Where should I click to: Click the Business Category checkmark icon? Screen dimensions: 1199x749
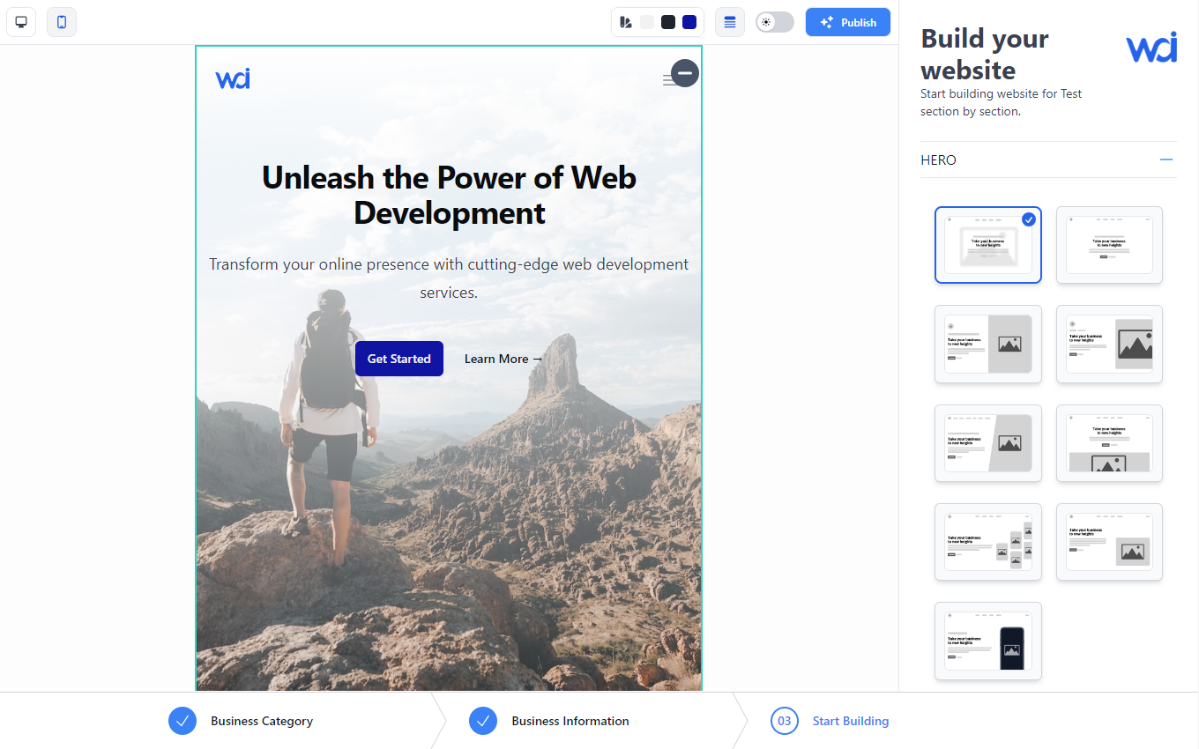coord(182,721)
